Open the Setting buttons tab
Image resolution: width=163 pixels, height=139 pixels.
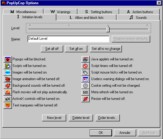point(98,12)
